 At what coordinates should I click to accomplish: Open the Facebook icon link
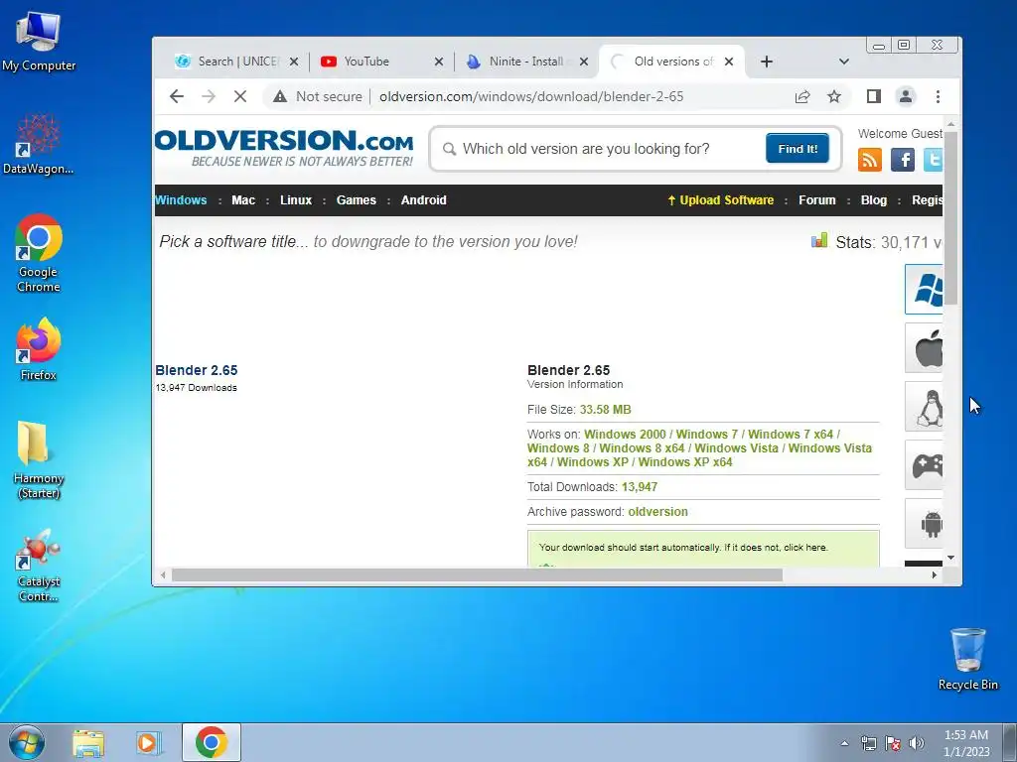point(902,160)
